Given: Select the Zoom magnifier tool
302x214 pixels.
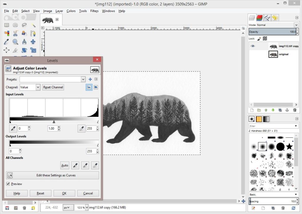Looking at the screenshot, I should (15, 42).
